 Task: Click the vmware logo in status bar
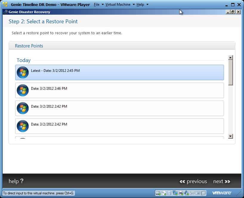point(222,193)
